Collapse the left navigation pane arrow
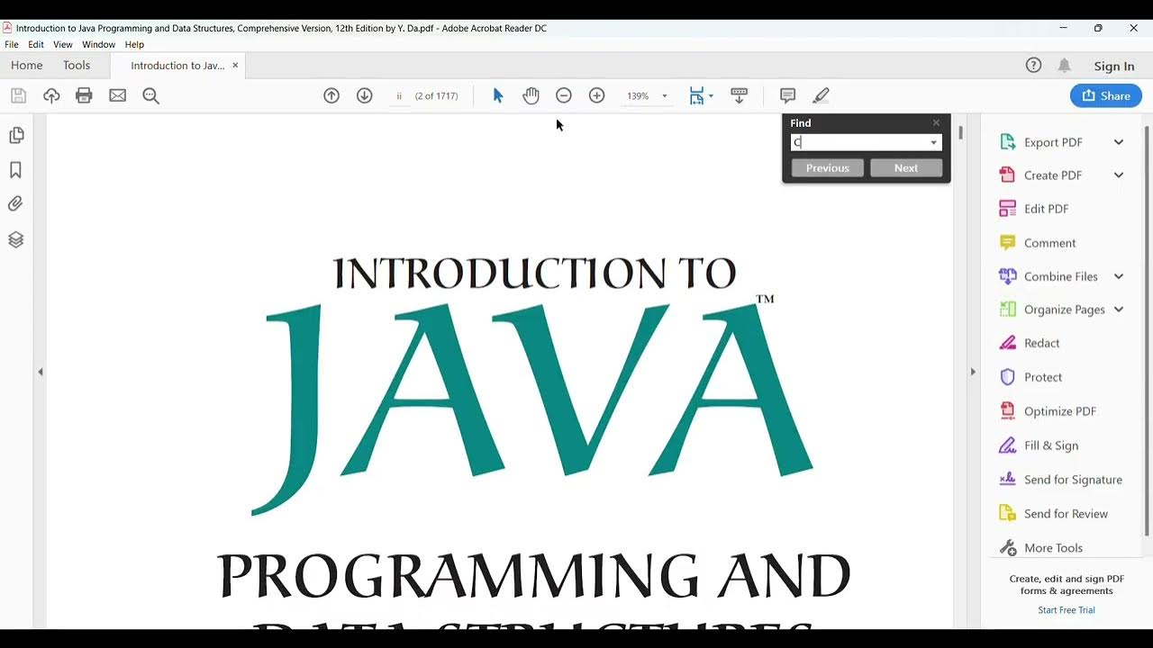 pos(40,372)
